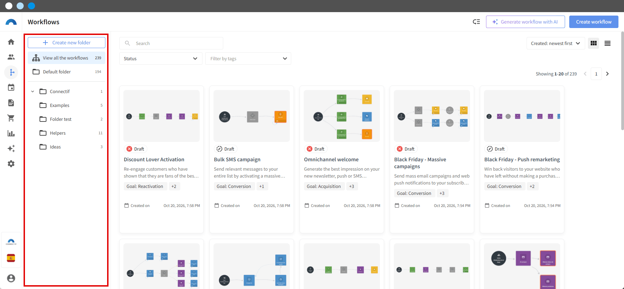The height and width of the screenshot is (289, 624).
Task: Open the calendar icon in sidebar
Action: tap(11, 88)
